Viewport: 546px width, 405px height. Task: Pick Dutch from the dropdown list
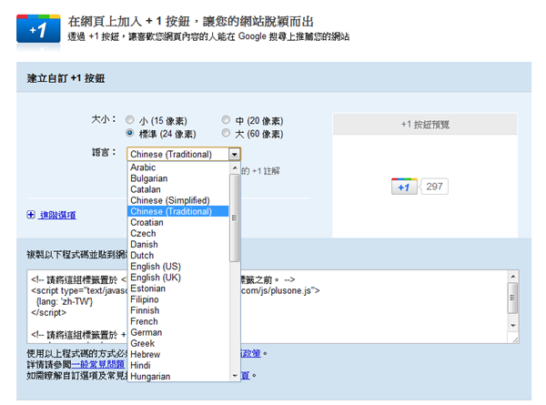(178, 255)
